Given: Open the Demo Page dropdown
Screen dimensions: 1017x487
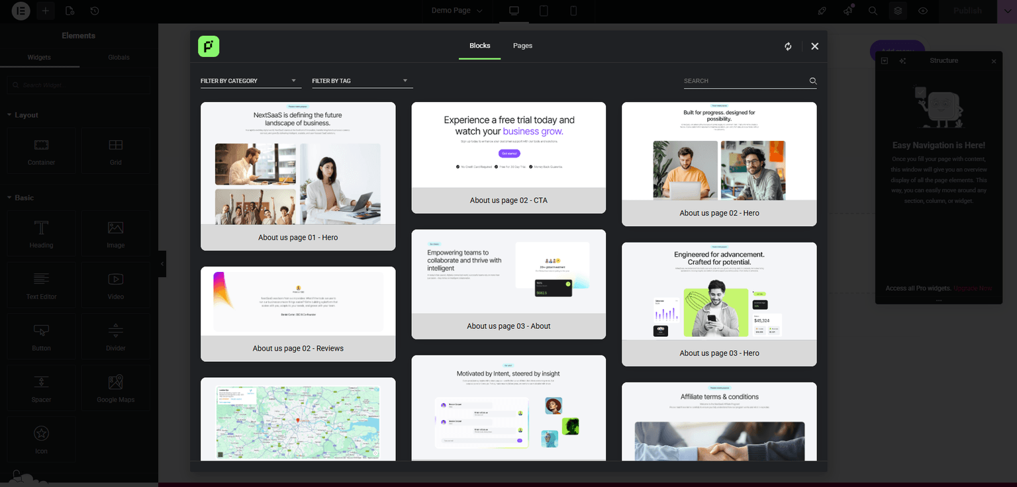Looking at the screenshot, I should click(456, 11).
